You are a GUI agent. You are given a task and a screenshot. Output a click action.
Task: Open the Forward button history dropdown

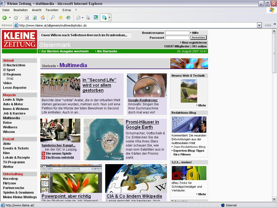(21, 18)
